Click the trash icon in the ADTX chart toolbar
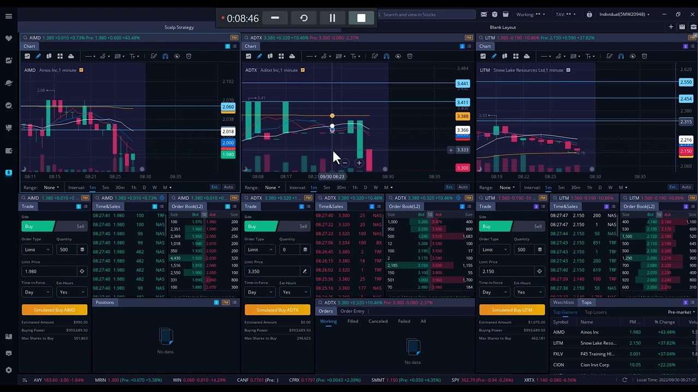The width and height of the screenshot is (698, 392). 410,56
